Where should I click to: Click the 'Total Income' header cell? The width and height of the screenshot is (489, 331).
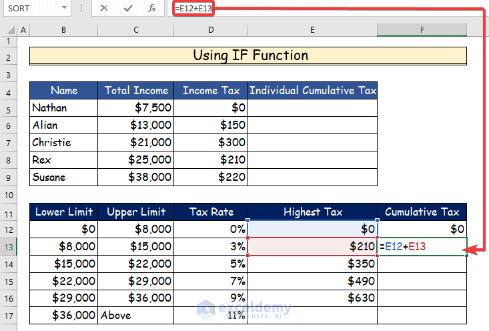[x=136, y=91]
